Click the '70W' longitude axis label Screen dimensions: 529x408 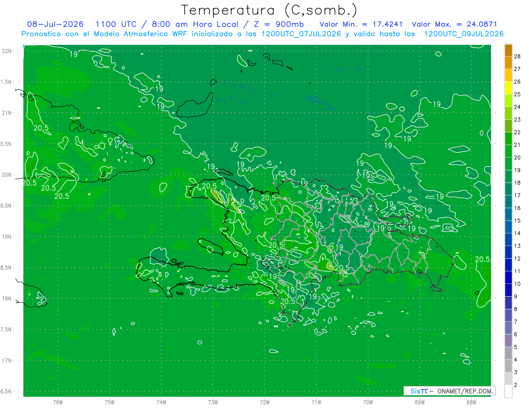[368, 402]
